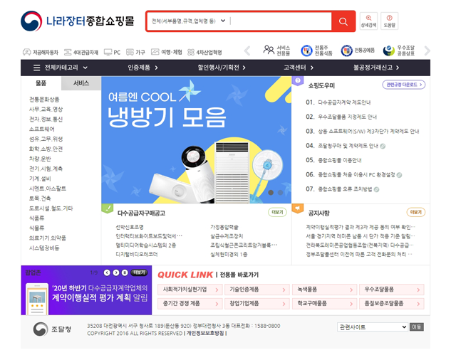Image resolution: width=456 pixels, height=355 pixels.
Task: Select the 가구 furniture icon link
Action: coord(135,52)
